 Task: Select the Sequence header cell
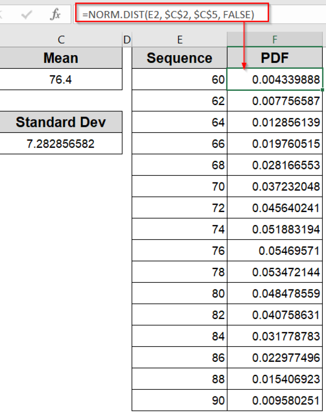180,58
